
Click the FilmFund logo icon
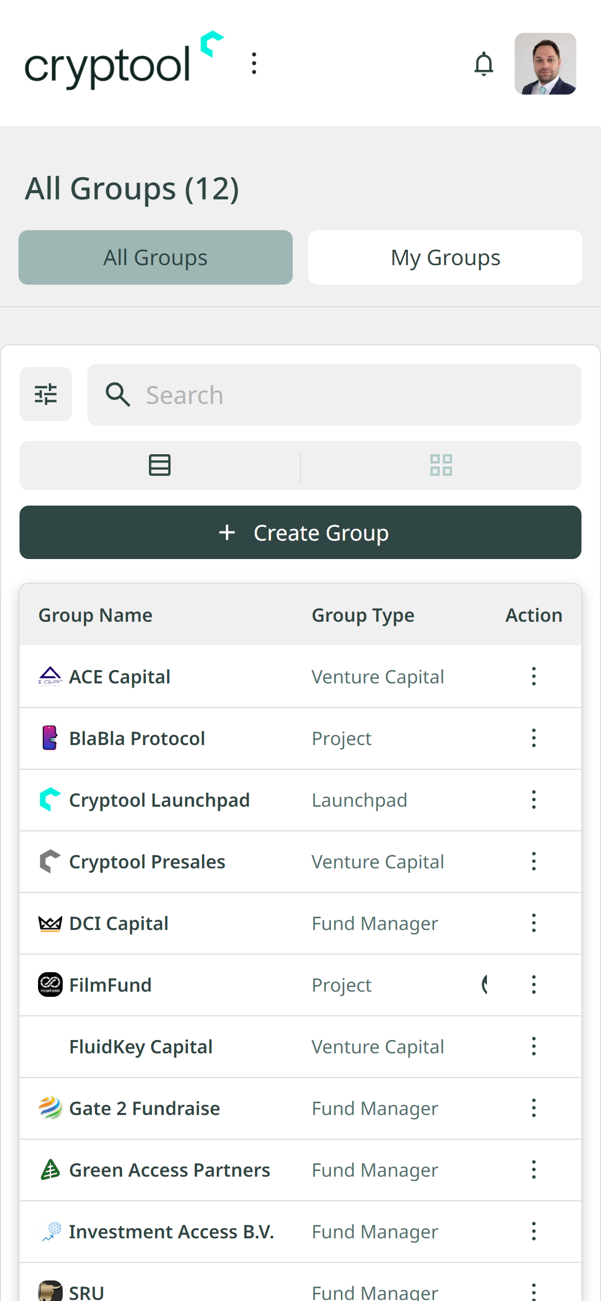coord(50,984)
